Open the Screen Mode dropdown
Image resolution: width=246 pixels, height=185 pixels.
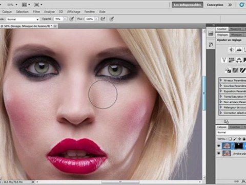38,5
